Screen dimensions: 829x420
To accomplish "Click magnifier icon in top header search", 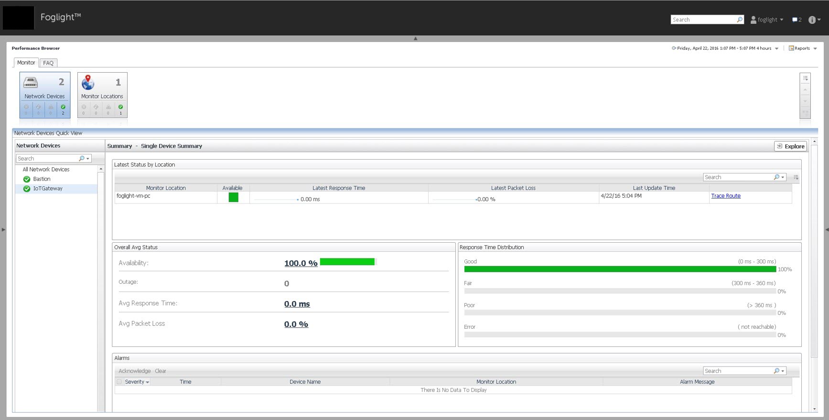I will (x=740, y=20).
